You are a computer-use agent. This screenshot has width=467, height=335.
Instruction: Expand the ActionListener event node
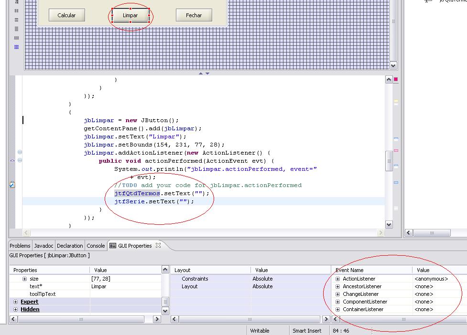tap(338, 278)
